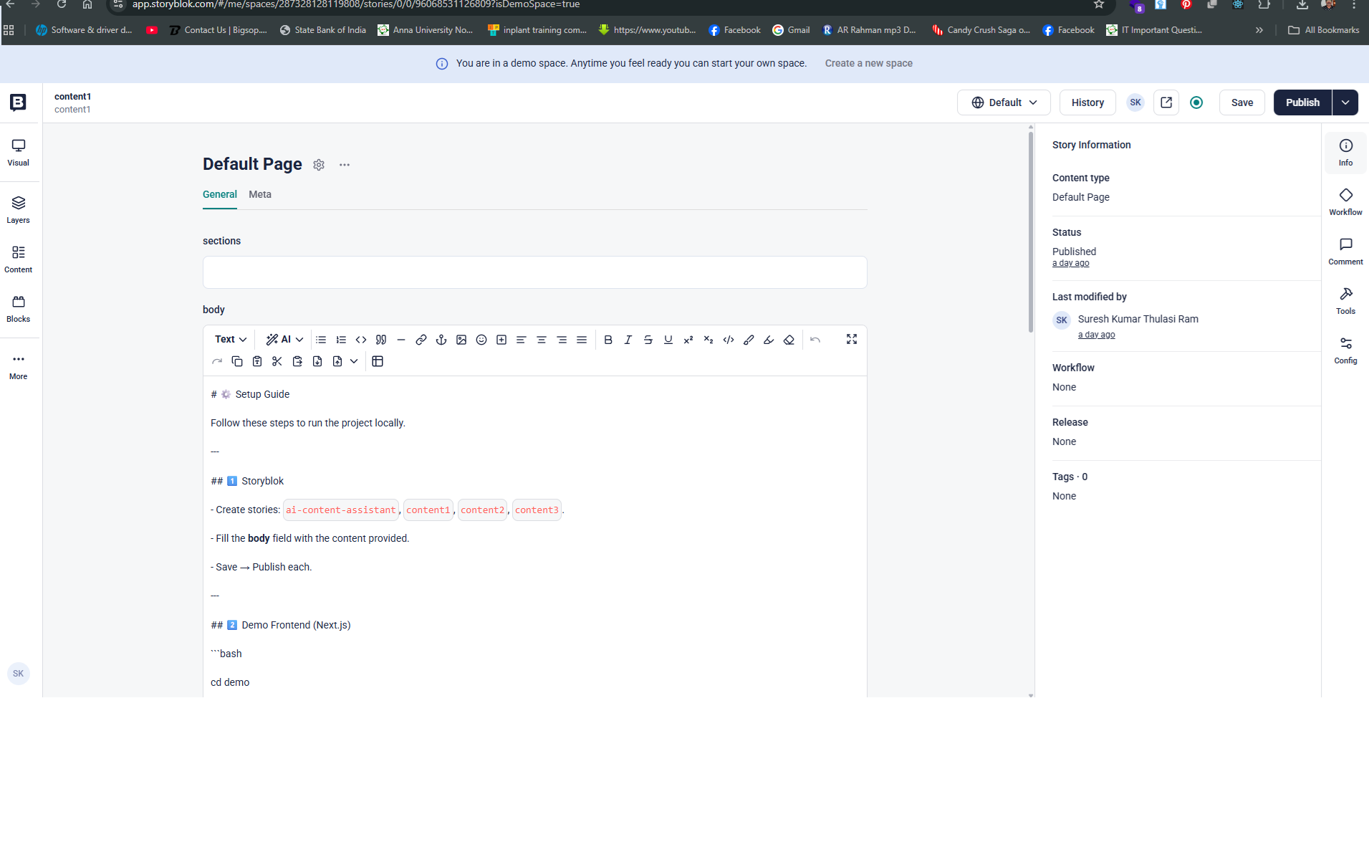
Task: Insert a blockquote
Action: 381,340
